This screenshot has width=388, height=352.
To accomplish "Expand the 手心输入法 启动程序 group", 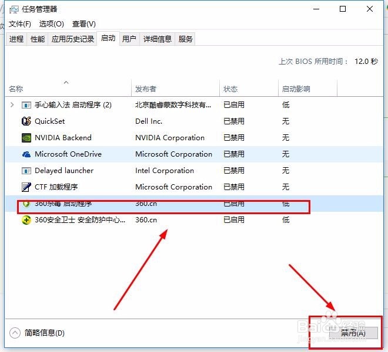I will point(12,105).
